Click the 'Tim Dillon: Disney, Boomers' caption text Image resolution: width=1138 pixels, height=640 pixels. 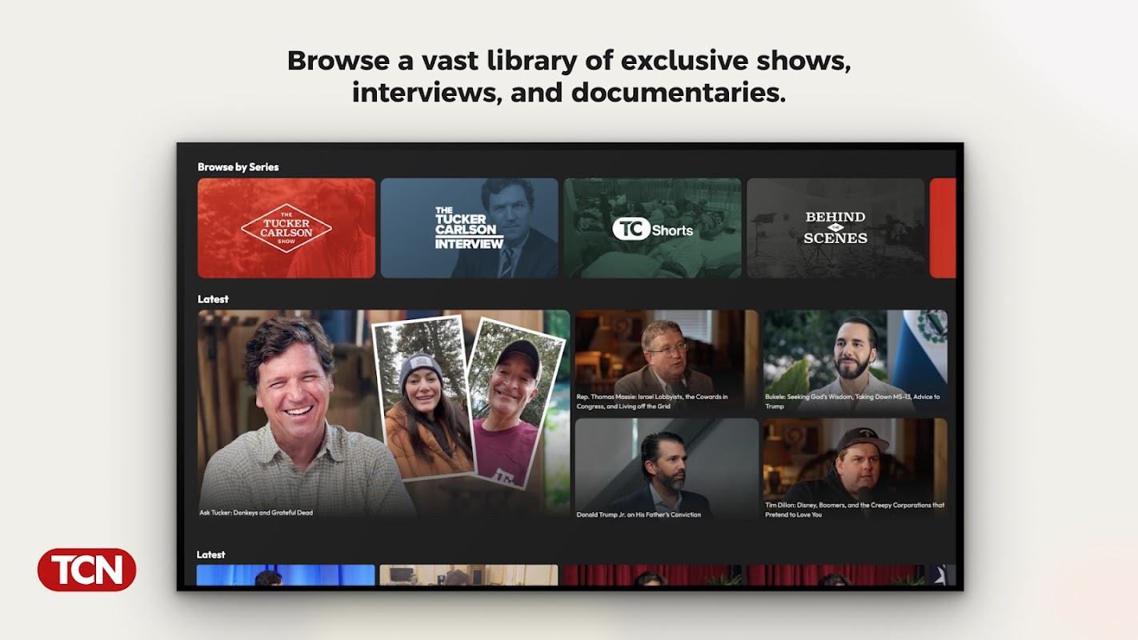pos(855,510)
